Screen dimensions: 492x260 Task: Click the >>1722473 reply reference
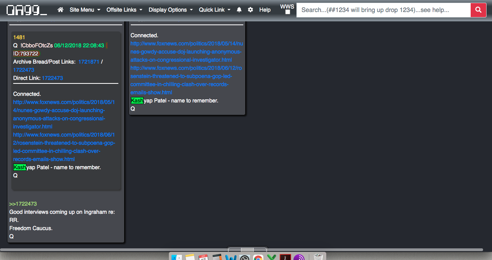(23, 204)
